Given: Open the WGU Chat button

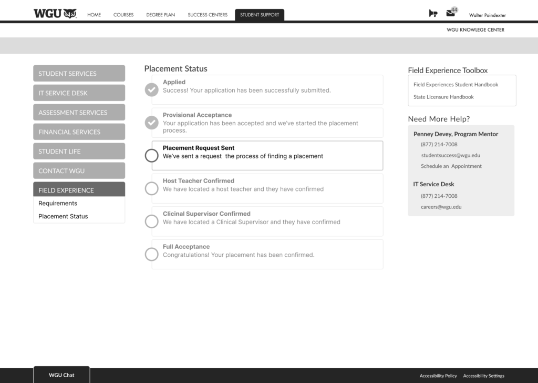Looking at the screenshot, I should pyautogui.click(x=61, y=375).
